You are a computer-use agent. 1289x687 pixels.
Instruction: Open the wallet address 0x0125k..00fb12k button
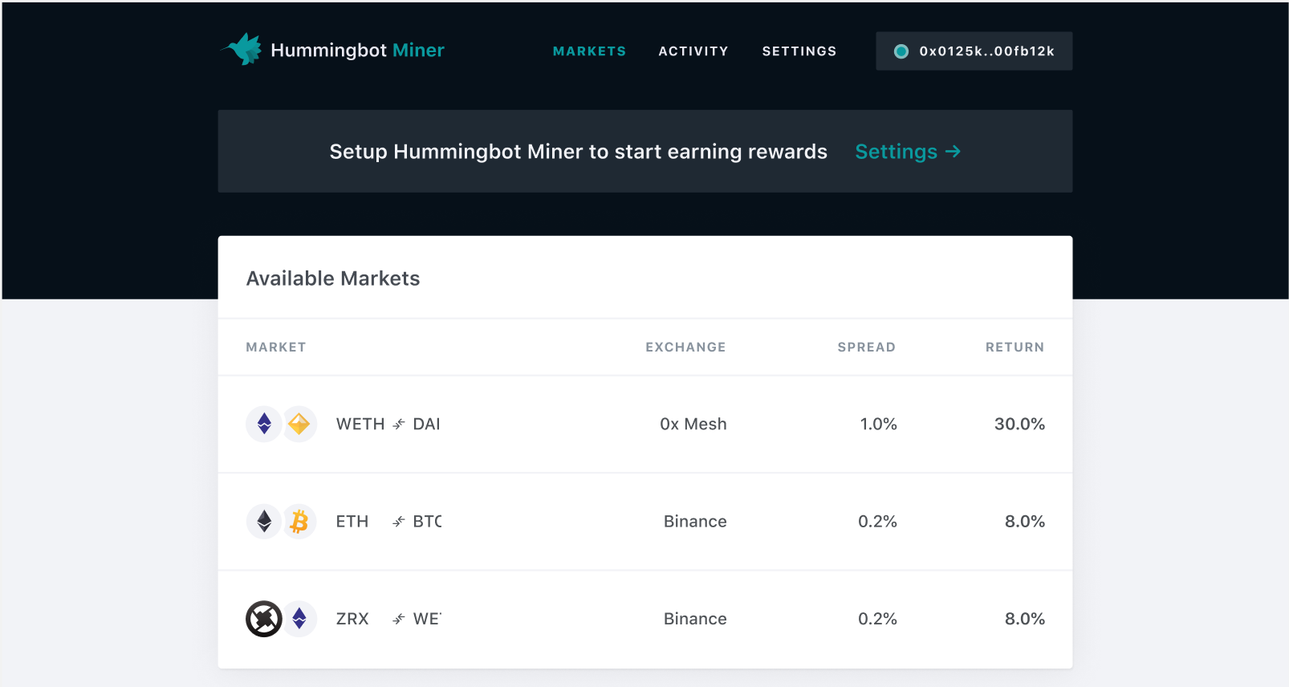(x=974, y=51)
